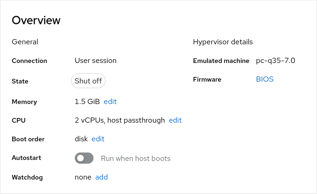
Task: Edit the Memory allocation
Action: [110, 102]
